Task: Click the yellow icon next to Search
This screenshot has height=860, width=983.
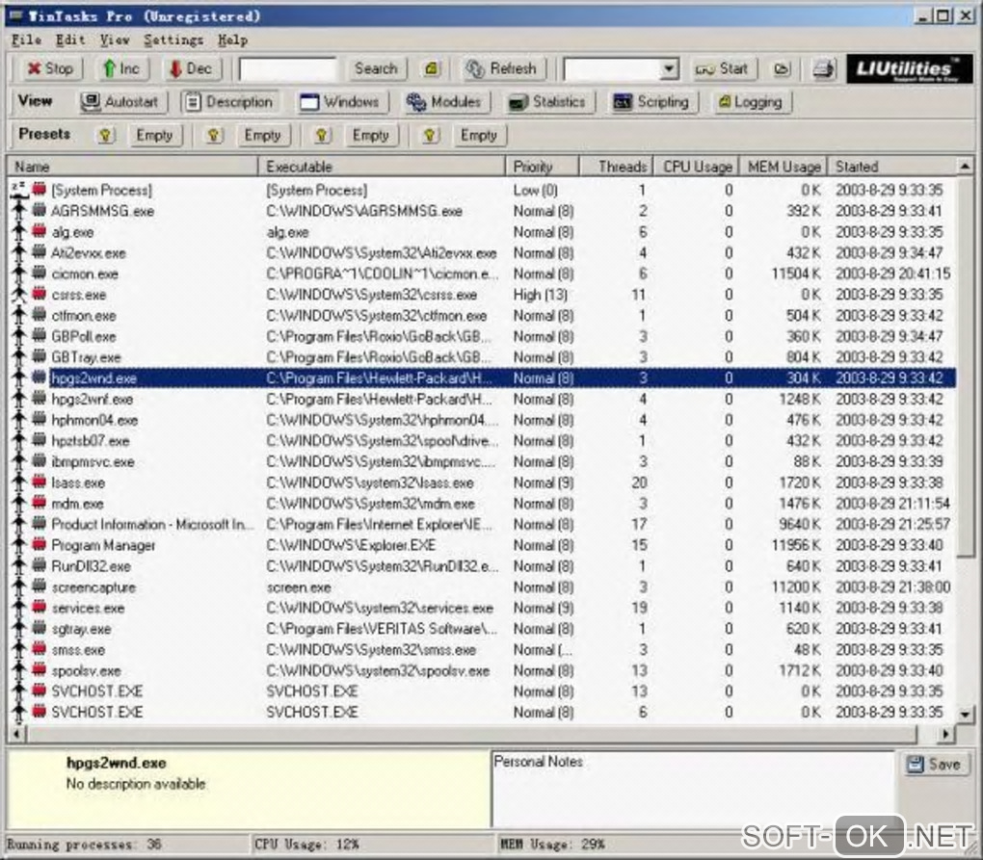Action: tap(432, 69)
